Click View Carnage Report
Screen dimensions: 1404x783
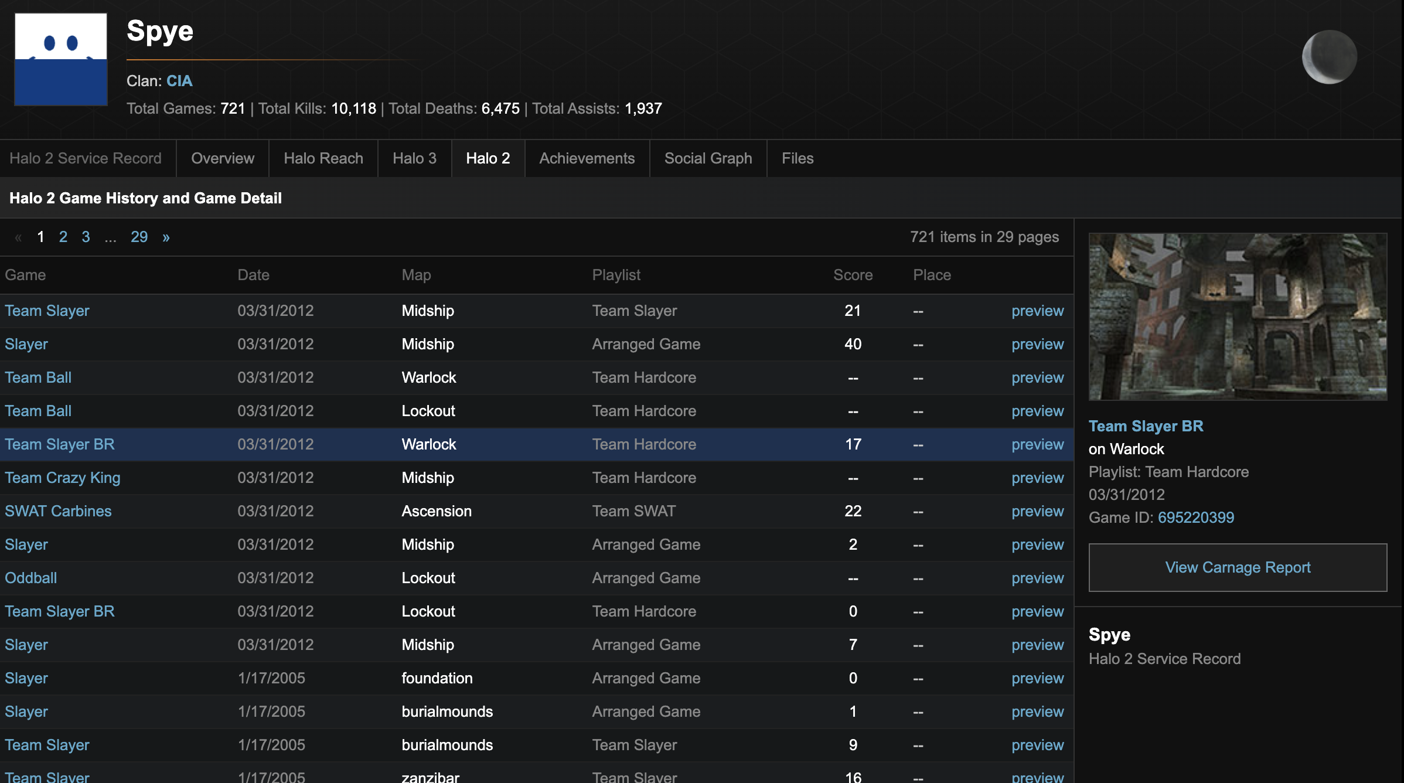(1238, 567)
